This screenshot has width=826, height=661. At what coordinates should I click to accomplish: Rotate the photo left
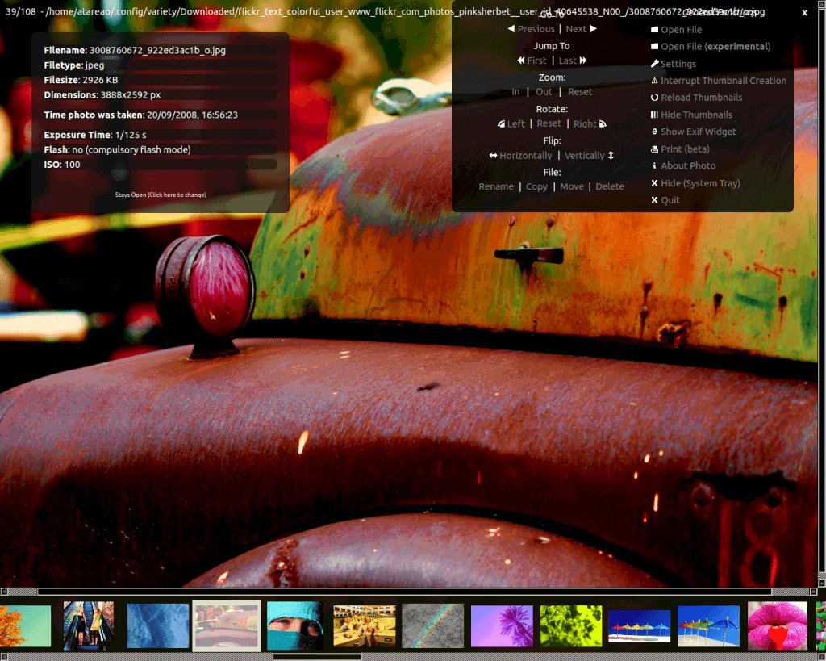511,124
